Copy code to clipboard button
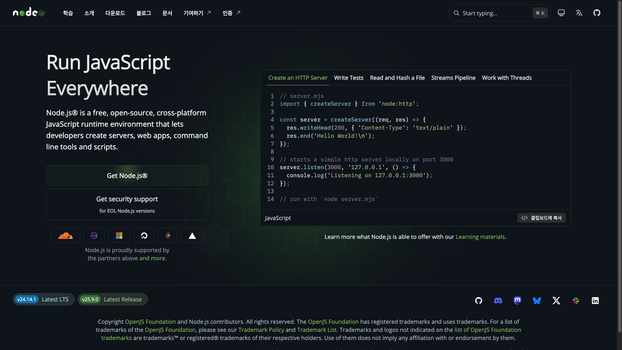 [x=541, y=218]
